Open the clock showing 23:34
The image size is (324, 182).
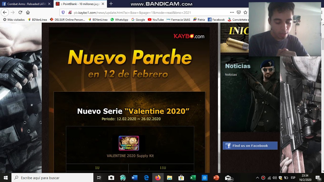tap(305, 178)
